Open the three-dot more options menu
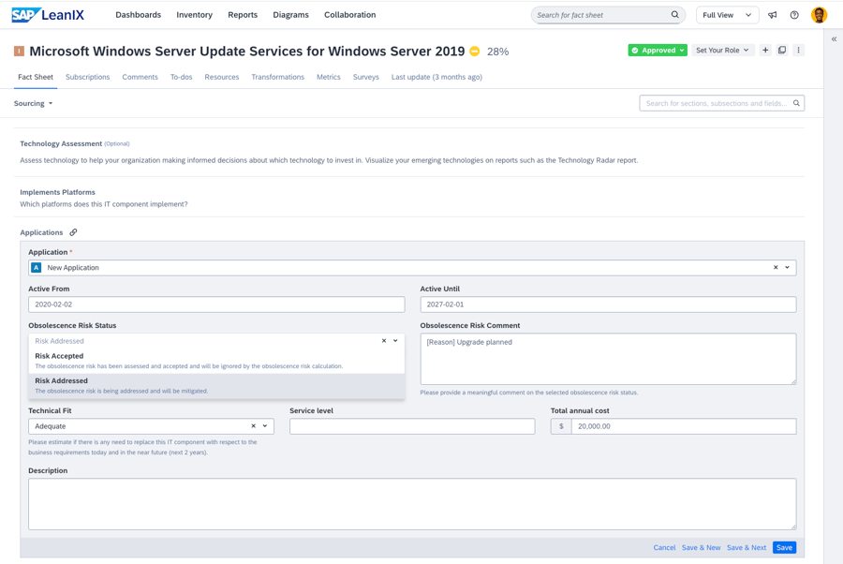The image size is (843, 564). pos(798,51)
